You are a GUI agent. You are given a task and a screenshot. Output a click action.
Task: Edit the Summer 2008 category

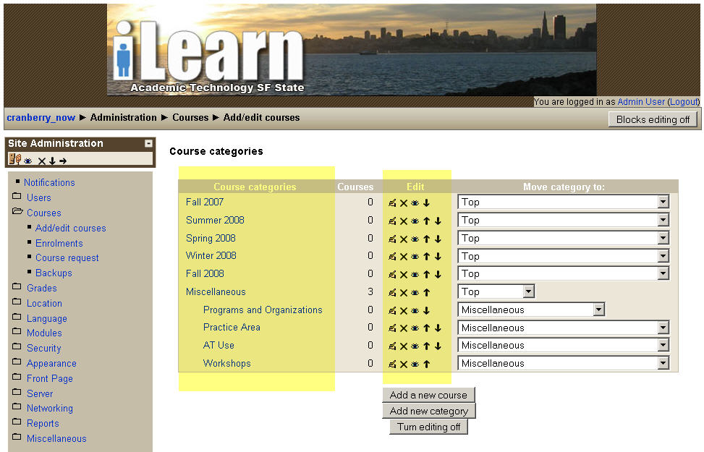point(392,221)
